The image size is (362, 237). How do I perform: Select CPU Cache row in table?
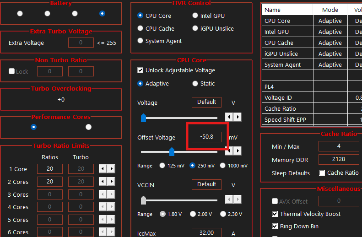(312, 43)
